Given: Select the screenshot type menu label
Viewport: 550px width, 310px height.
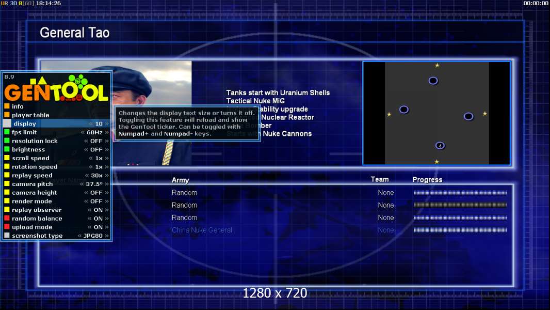Looking at the screenshot, I should [x=37, y=236].
